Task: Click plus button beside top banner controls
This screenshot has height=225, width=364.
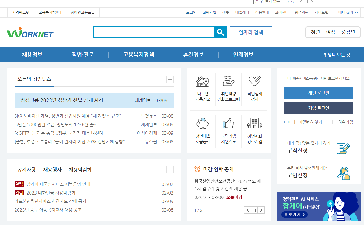Action: pos(321,2)
